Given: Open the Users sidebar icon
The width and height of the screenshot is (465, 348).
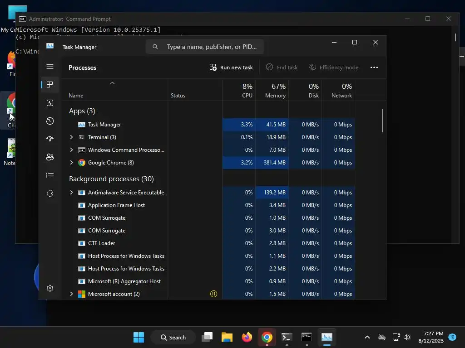Looking at the screenshot, I should [x=50, y=157].
